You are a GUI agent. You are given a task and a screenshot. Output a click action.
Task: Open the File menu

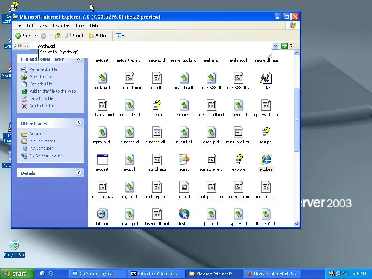[18, 25]
